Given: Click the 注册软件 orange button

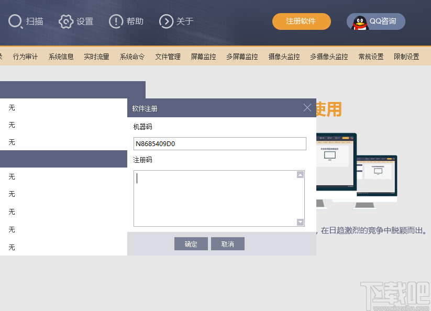Looking at the screenshot, I should pyautogui.click(x=302, y=21).
